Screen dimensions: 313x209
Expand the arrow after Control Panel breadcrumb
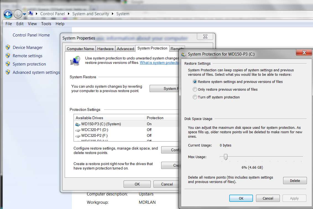69,14
